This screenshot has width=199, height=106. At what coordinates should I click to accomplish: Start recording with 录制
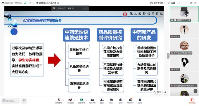click(121, 101)
